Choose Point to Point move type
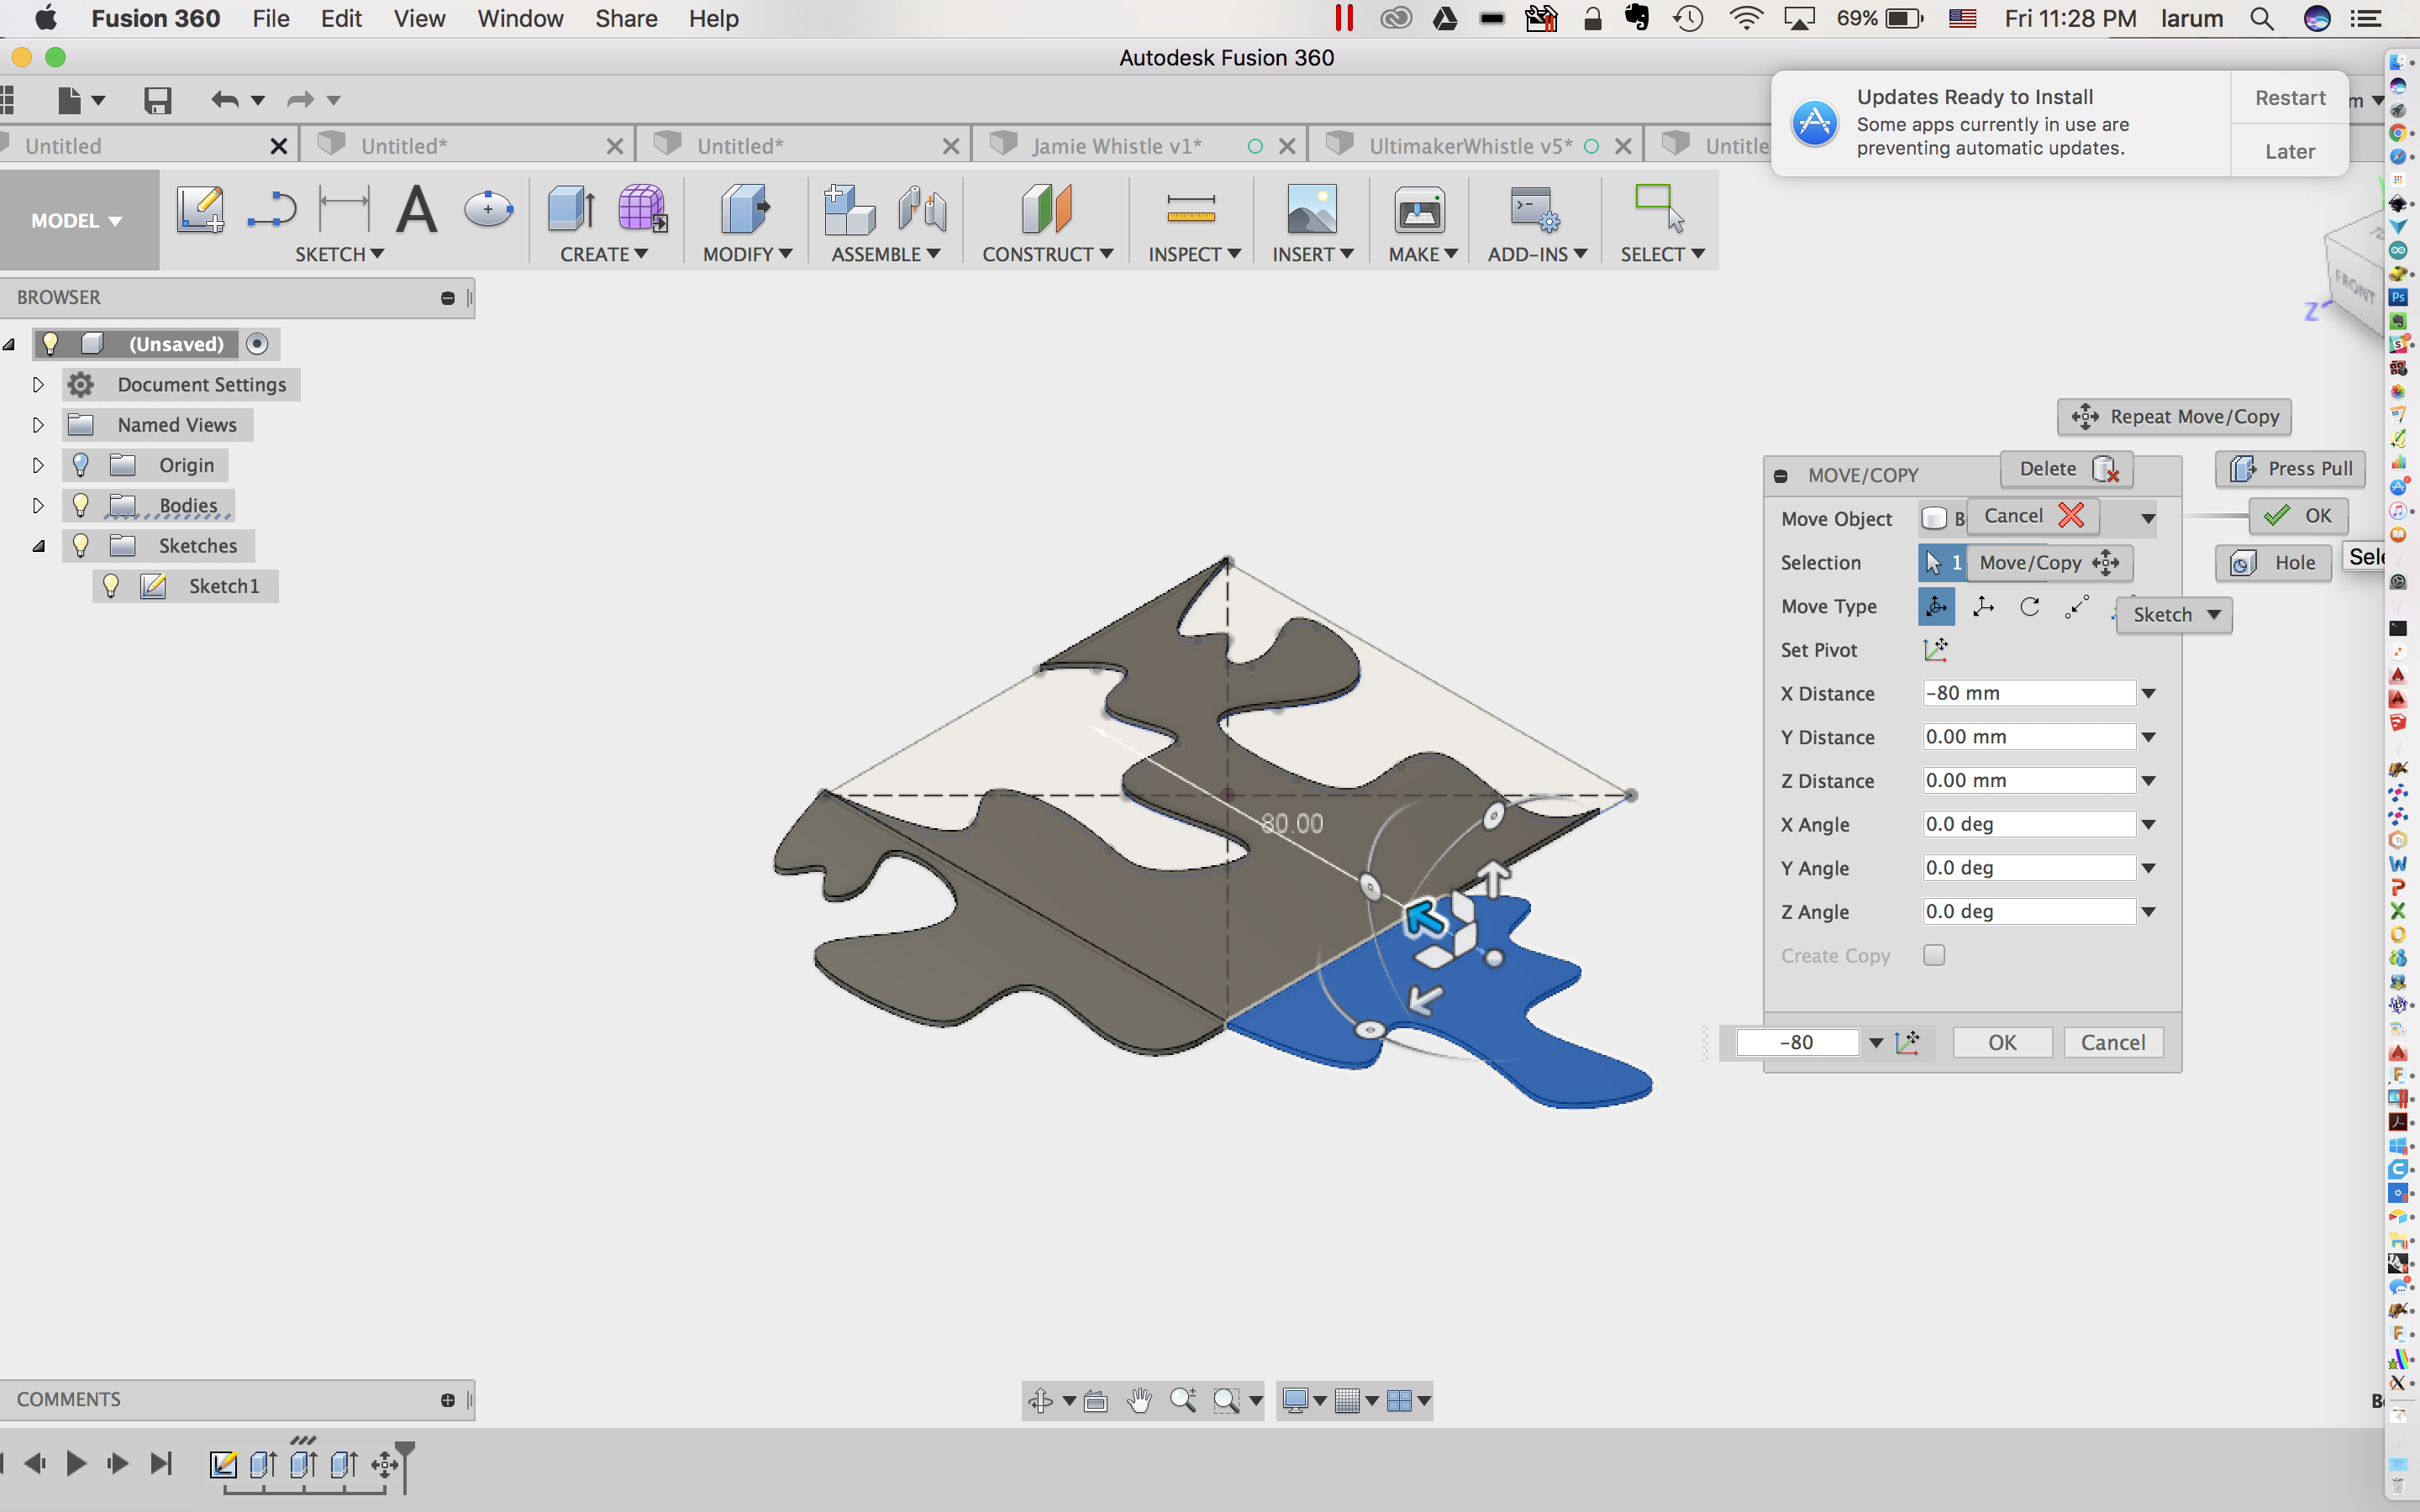 (x=2077, y=607)
